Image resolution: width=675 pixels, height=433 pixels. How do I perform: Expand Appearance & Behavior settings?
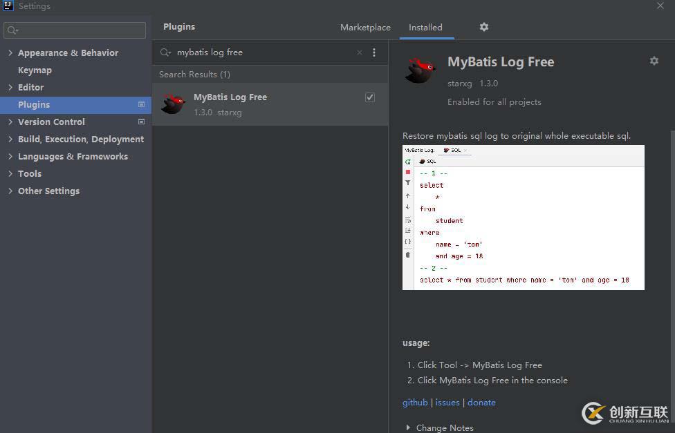pyautogui.click(x=10, y=52)
